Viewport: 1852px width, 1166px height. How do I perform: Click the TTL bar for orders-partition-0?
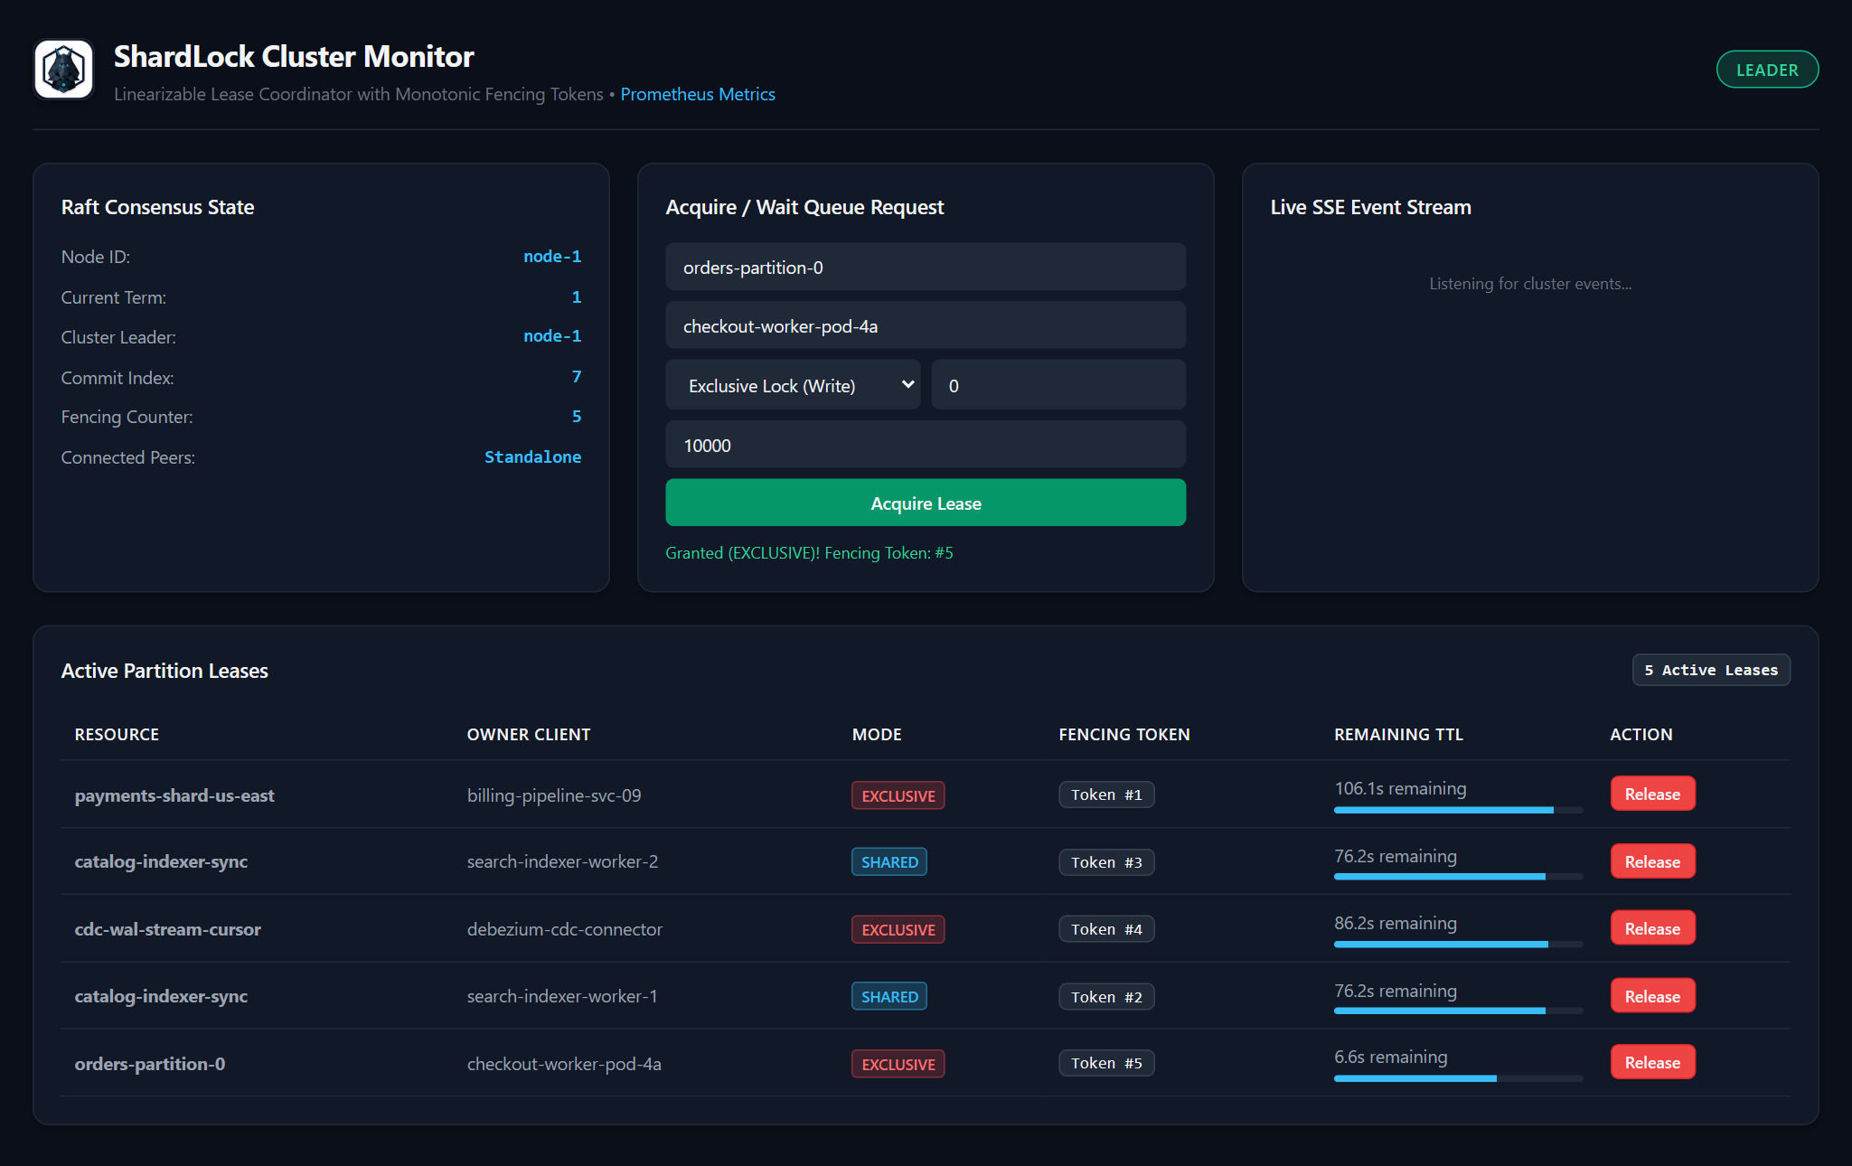(x=1458, y=1078)
